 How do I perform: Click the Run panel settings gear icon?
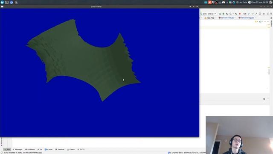click(x=264, y=99)
